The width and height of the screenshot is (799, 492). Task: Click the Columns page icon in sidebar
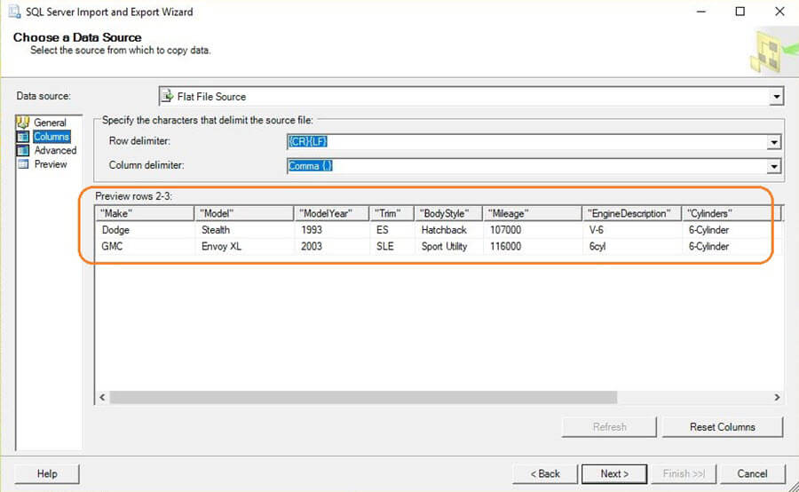[23, 137]
